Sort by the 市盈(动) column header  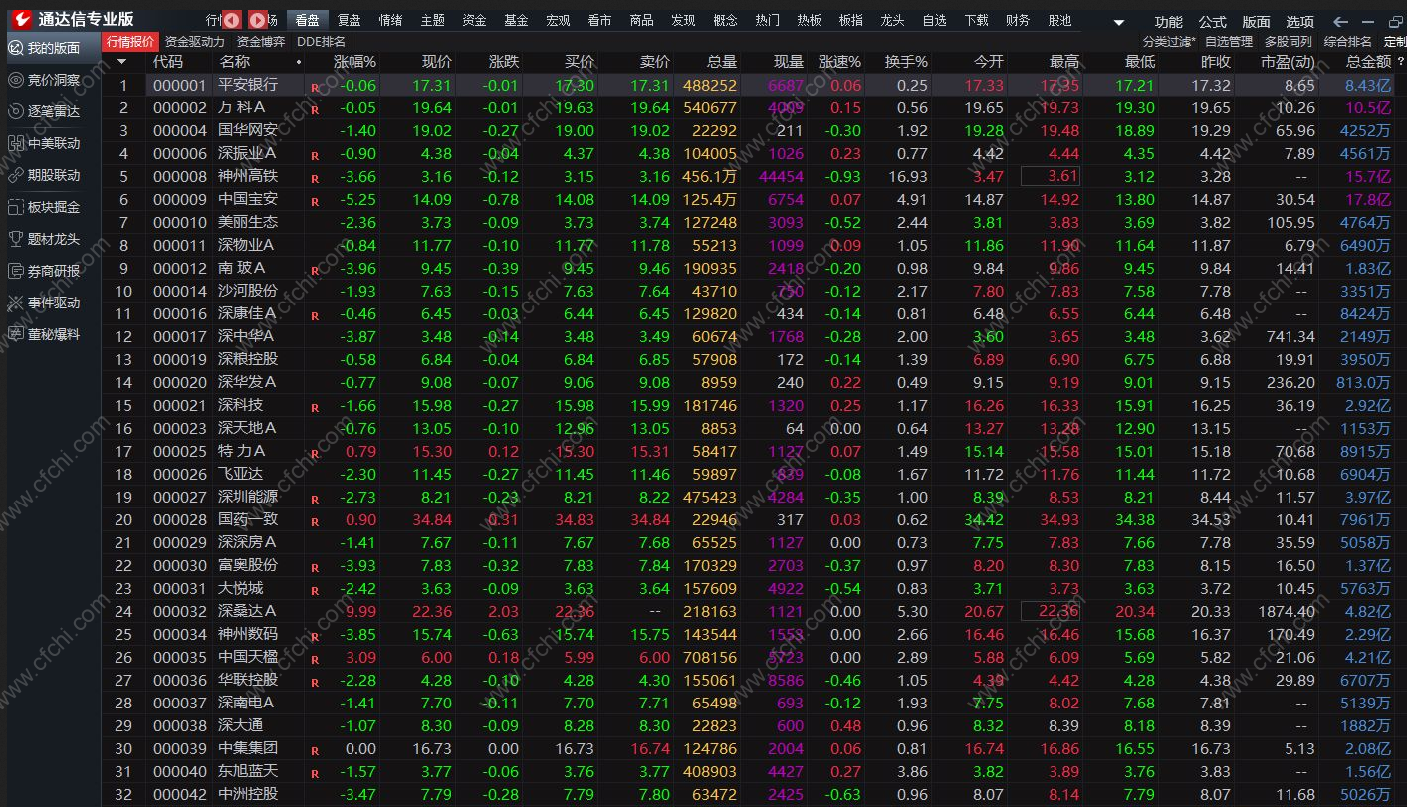(1288, 62)
